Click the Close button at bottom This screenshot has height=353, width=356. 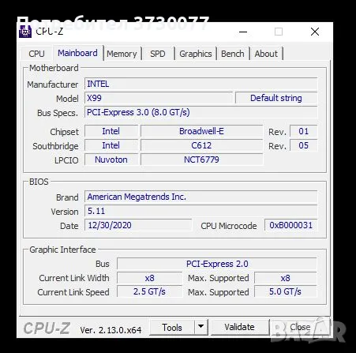(300, 327)
